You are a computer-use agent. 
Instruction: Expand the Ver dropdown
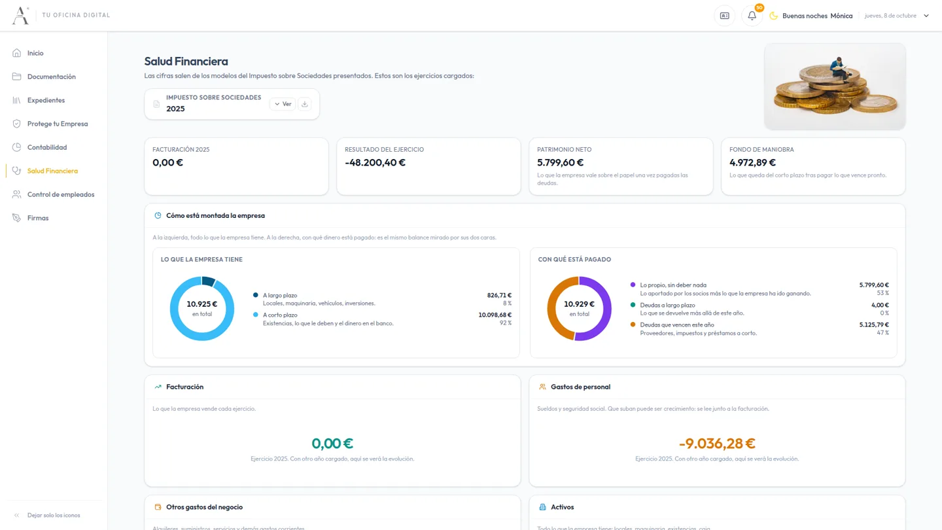pyautogui.click(x=283, y=104)
